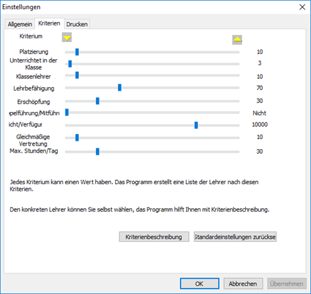Click the slider thumb with value 10000

point(196,125)
